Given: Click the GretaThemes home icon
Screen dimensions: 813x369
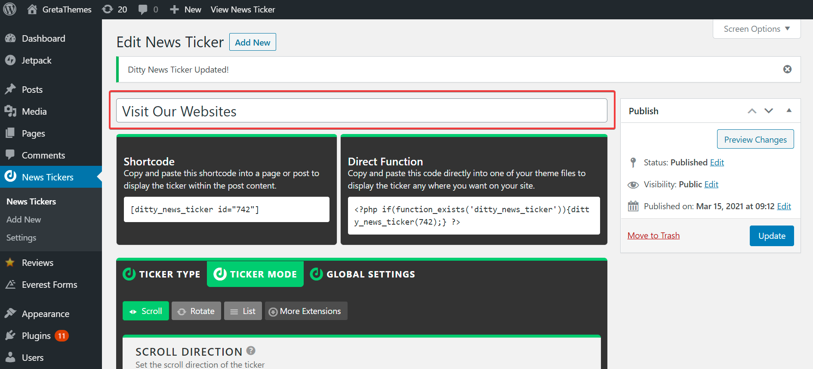Looking at the screenshot, I should pyautogui.click(x=32, y=9).
